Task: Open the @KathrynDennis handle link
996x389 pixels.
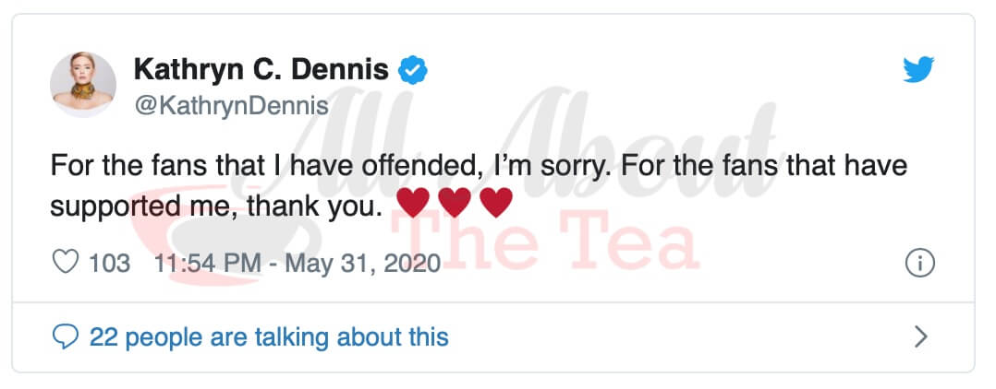Action: [231, 106]
